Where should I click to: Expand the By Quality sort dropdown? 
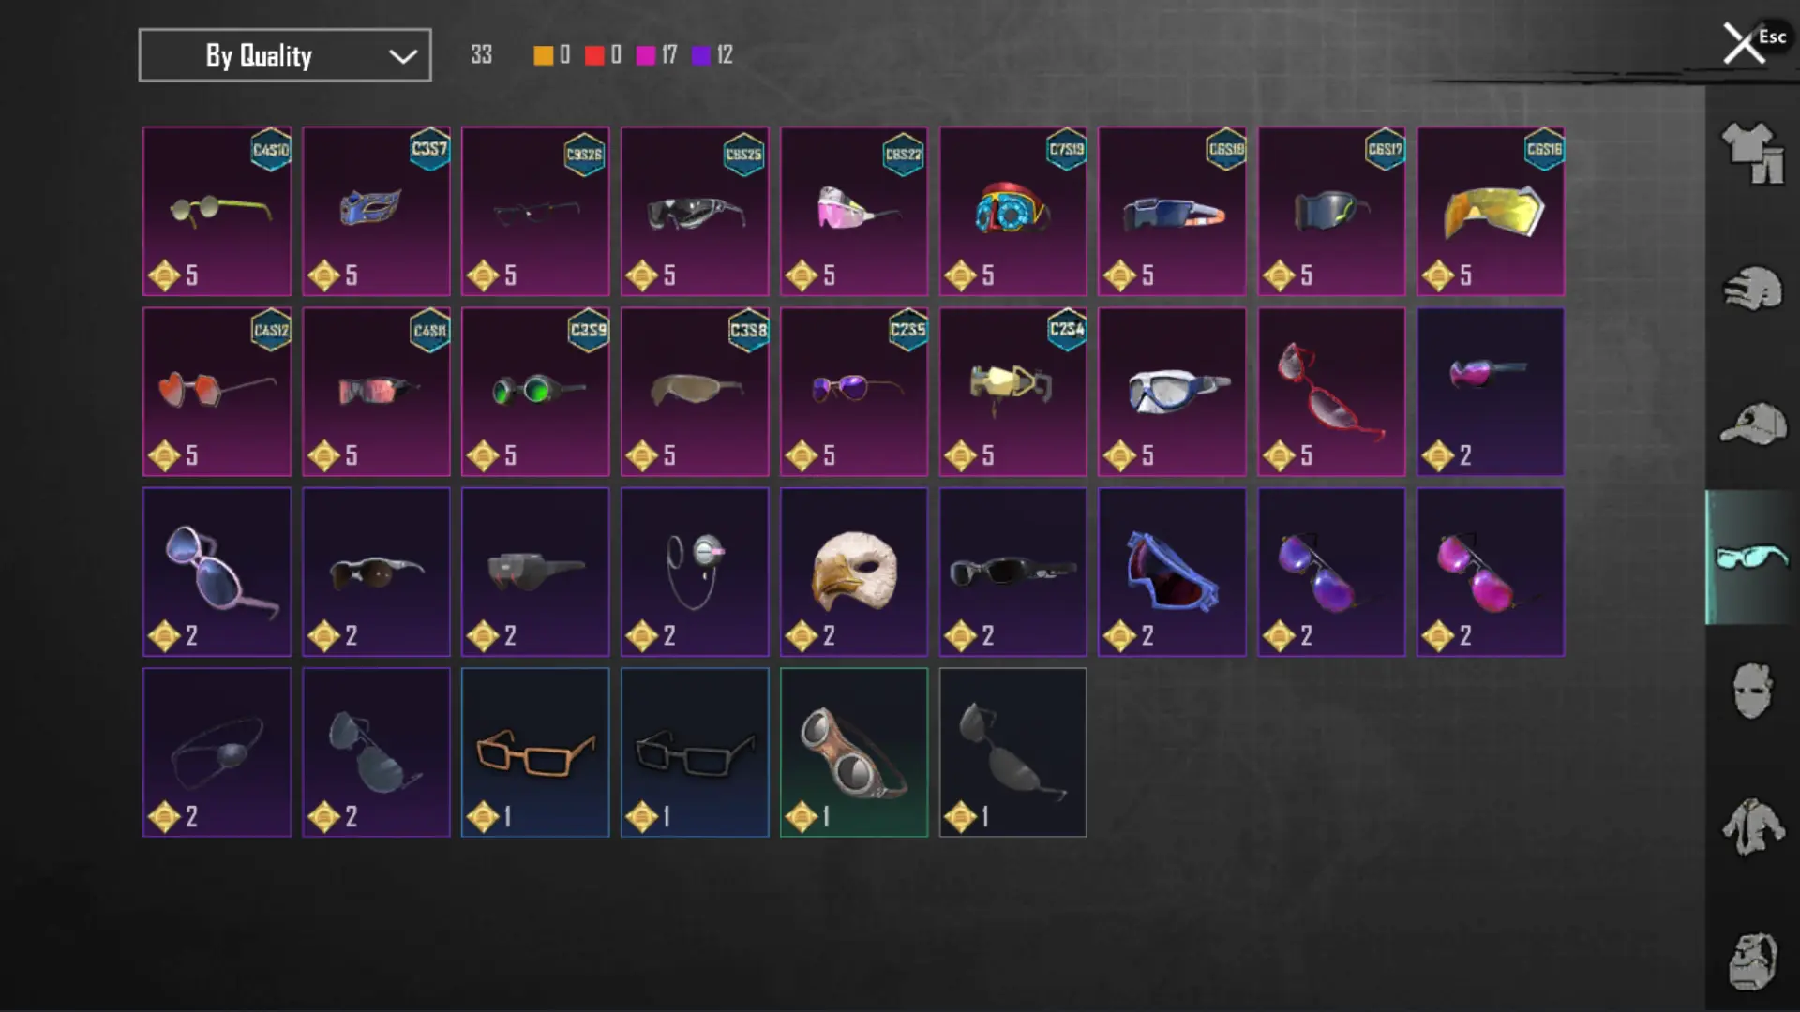pos(285,55)
